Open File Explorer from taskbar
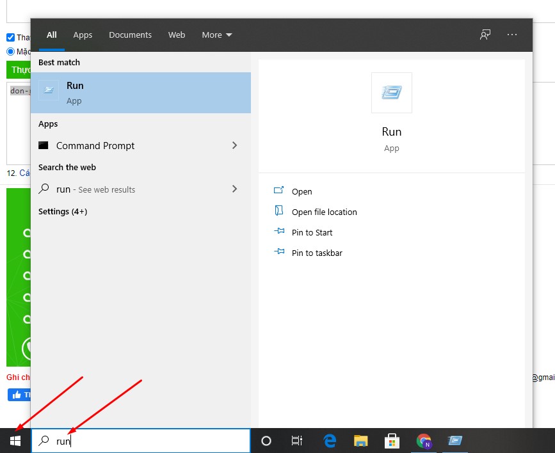Viewport: 555px width, 453px height. 361,441
